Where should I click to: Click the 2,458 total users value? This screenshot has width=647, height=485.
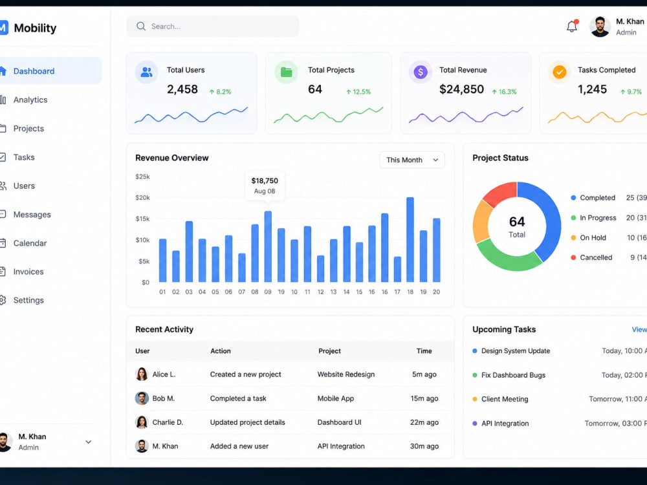tap(182, 89)
